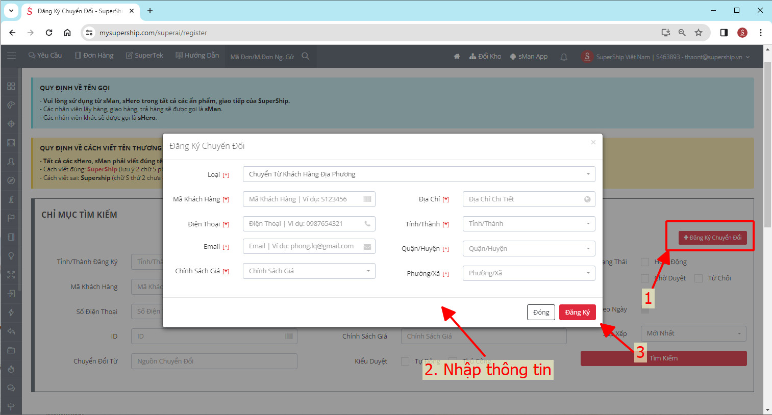Image resolution: width=772 pixels, height=415 pixels.
Task: Click envelope icon in Email field
Action: coord(367,247)
